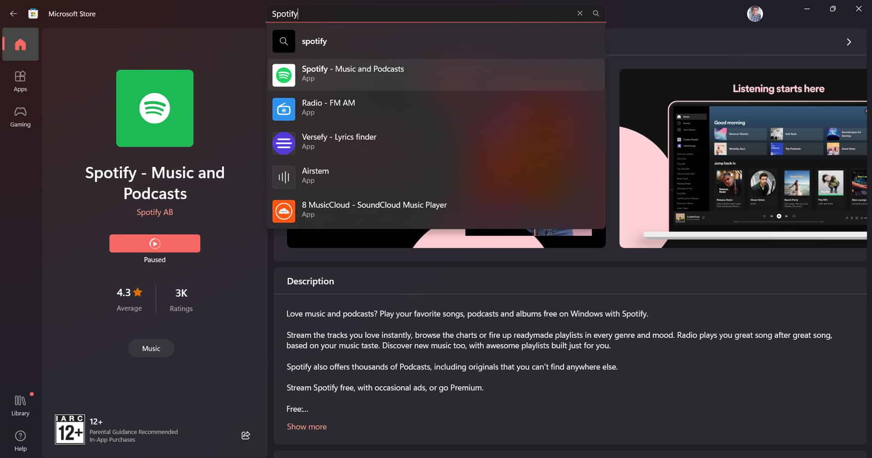
Task: Open the Spotify AB publisher link
Action: 155,212
